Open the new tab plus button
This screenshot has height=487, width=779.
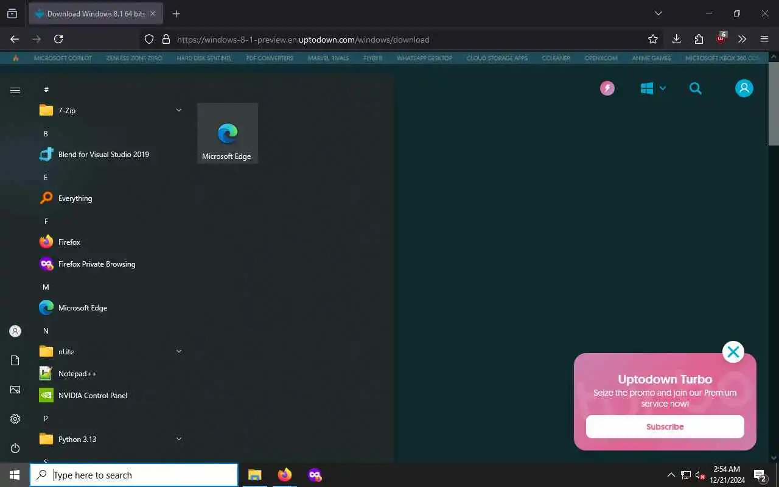click(x=176, y=13)
